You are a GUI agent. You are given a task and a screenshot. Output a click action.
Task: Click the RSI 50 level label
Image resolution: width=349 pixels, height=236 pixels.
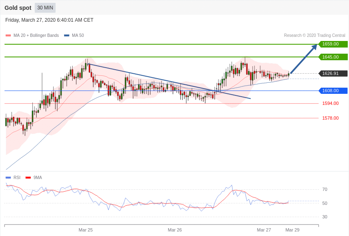click(325, 203)
